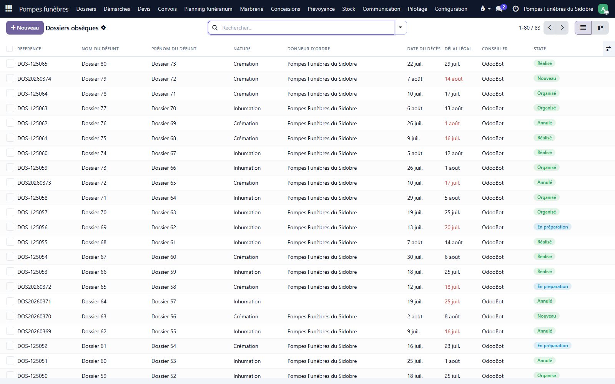
Task: Open the Concessions menu
Action: 285,9
